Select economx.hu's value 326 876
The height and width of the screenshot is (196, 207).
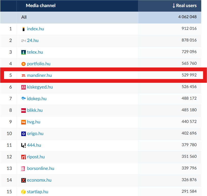click(189, 180)
